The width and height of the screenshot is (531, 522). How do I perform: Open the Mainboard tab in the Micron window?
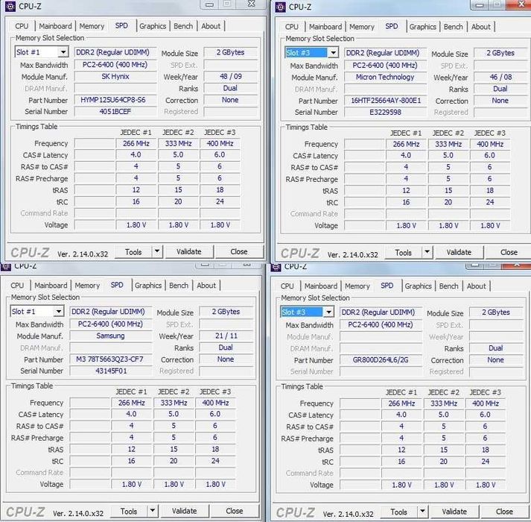click(325, 27)
